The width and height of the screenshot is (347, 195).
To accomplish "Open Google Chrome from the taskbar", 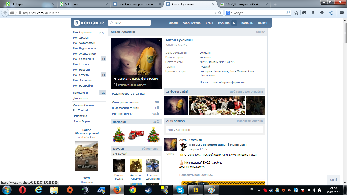I will point(133,190).
